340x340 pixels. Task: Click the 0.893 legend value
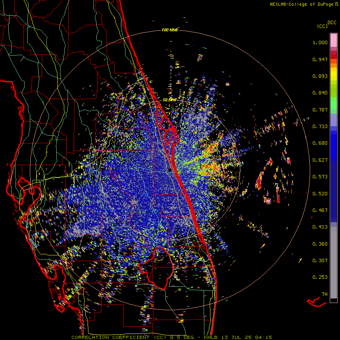coord(320,76)
